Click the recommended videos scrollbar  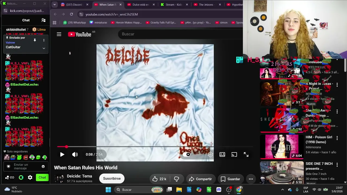(345, 65)
